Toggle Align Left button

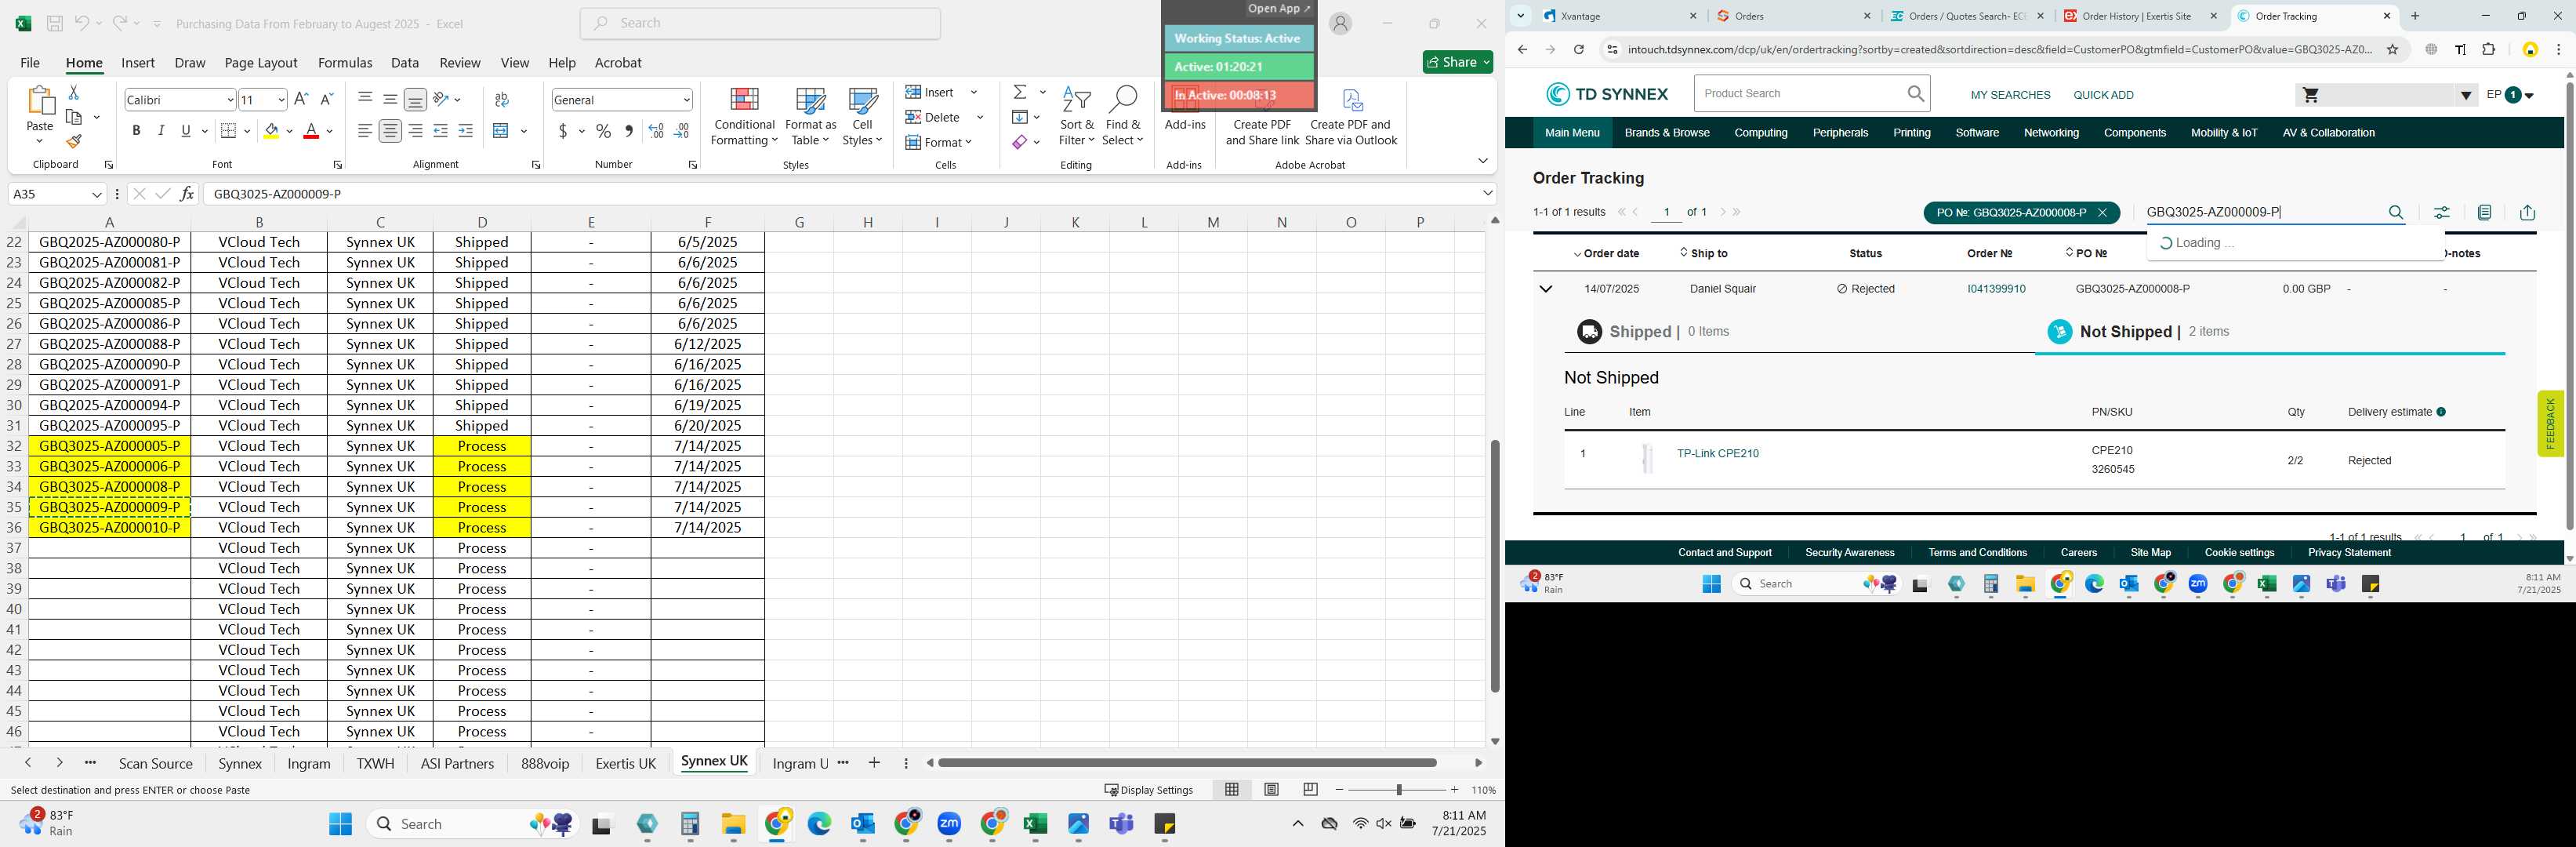[365, 131]
